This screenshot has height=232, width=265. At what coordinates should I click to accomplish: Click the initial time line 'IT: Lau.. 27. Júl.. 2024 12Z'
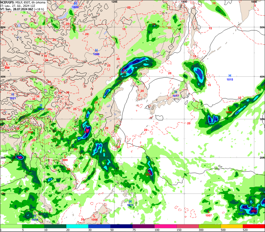click(x=18, y=6)
